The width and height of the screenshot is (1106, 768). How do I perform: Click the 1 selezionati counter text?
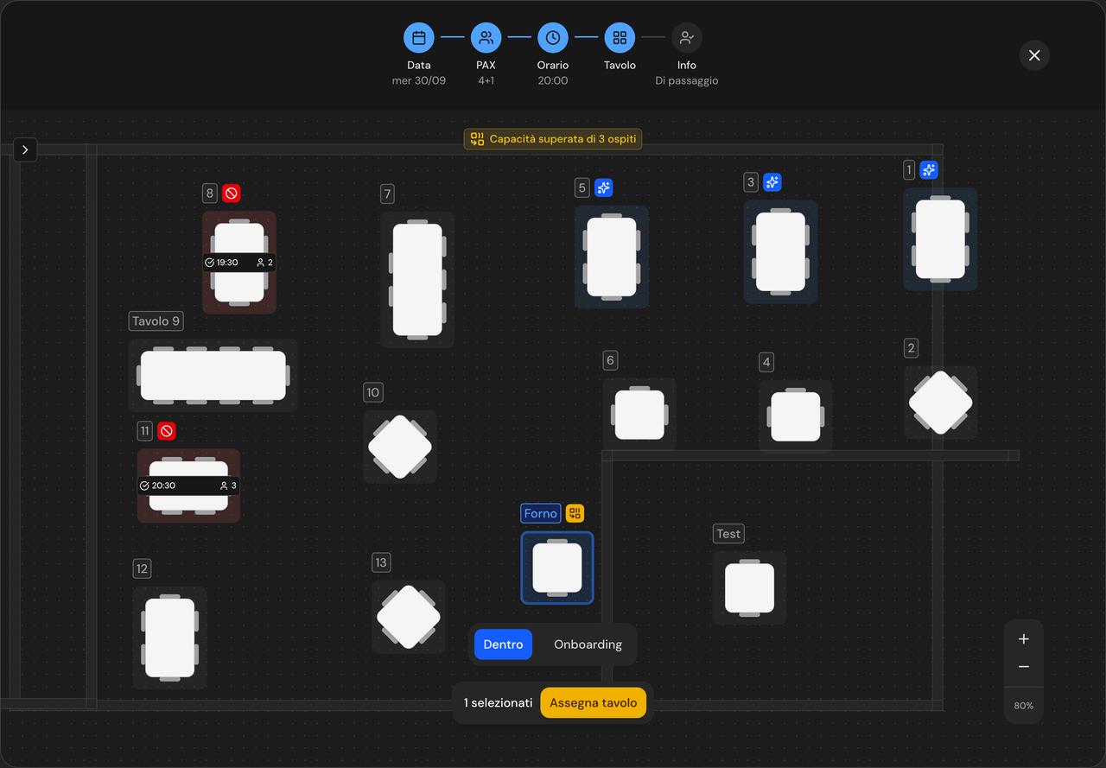coord(499,703)
